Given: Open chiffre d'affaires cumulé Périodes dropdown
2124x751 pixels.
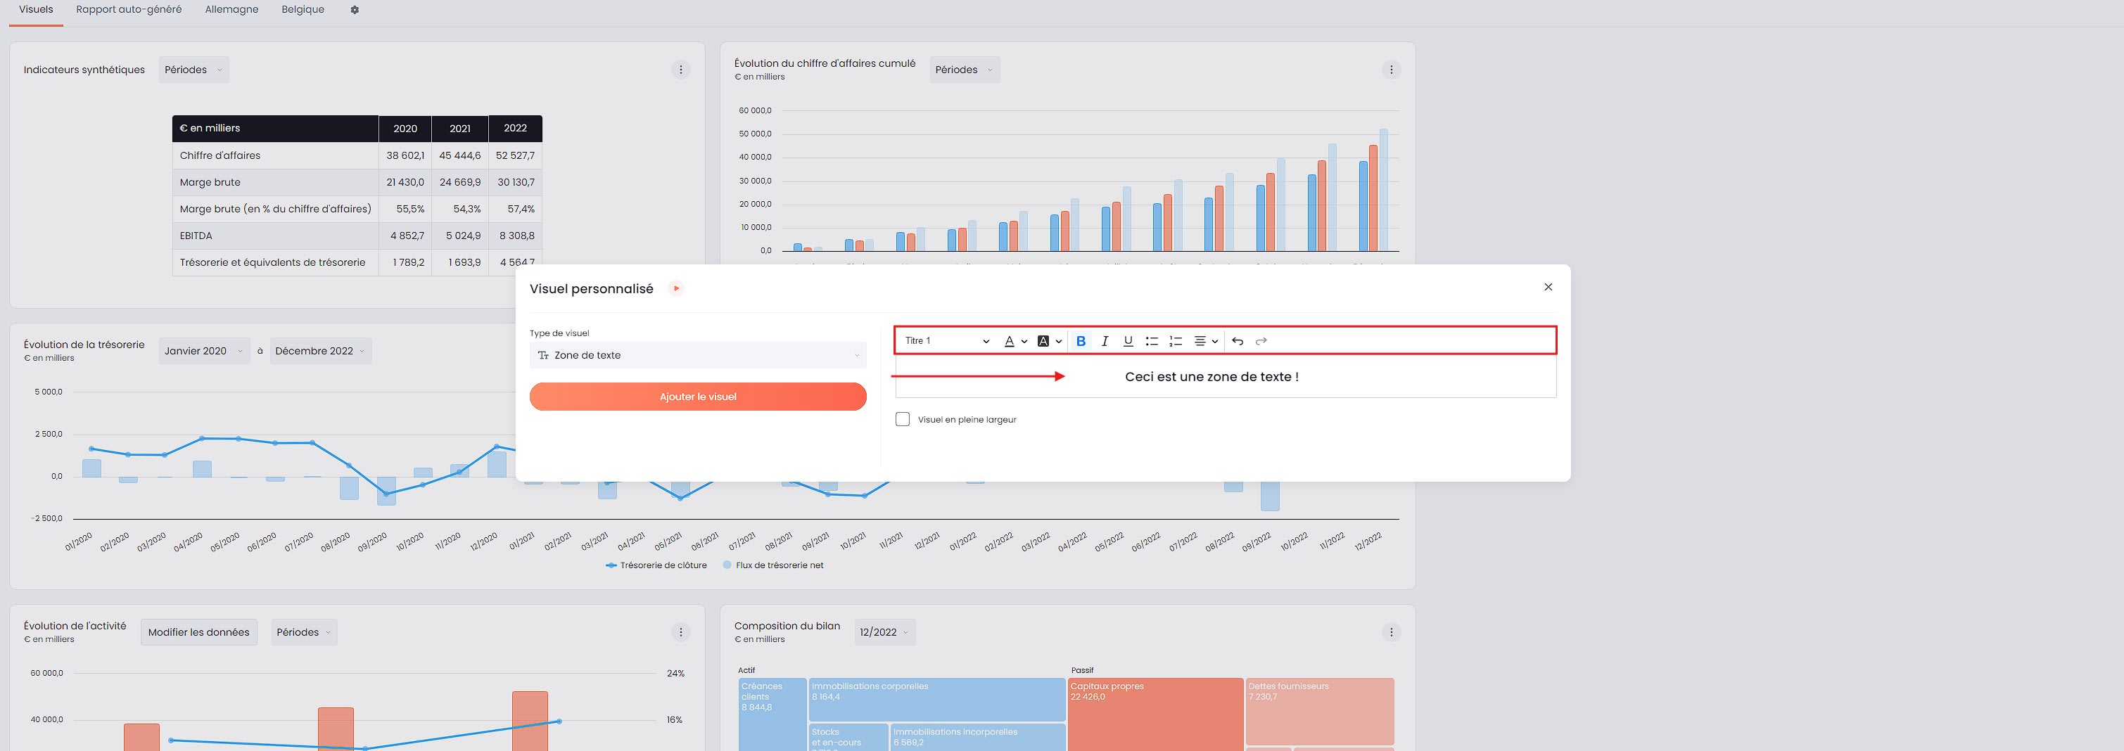Looking at the screenshot, I should coord(965,70).
